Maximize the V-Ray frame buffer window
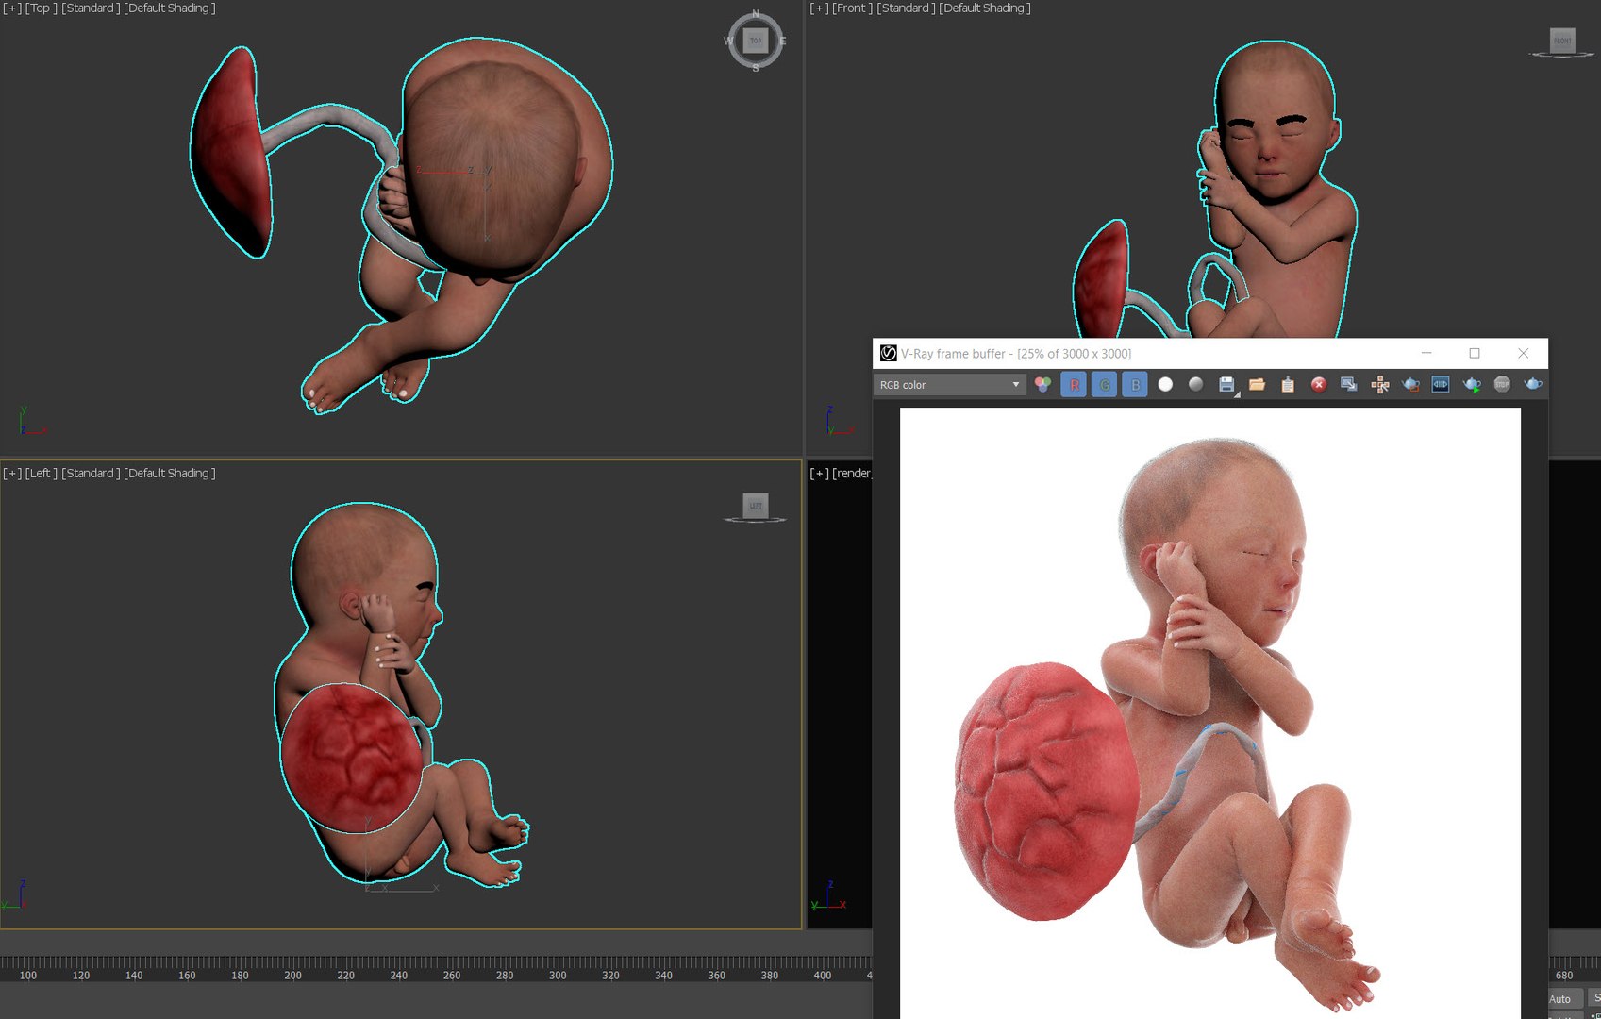 [1475, 354]
